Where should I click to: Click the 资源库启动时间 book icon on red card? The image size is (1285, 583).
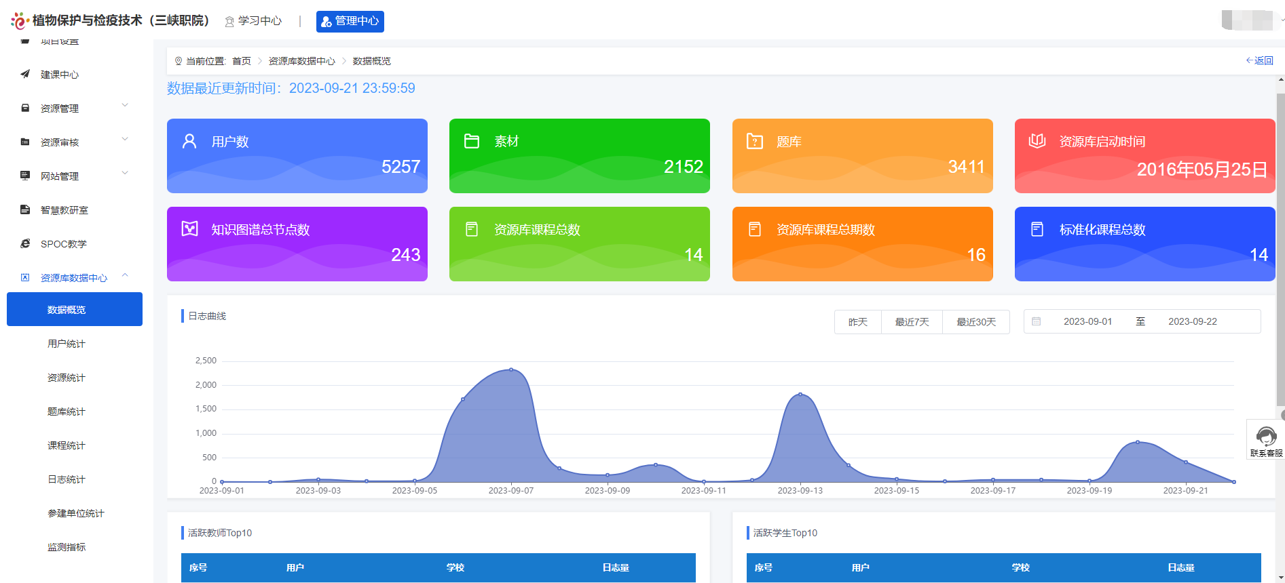point(1037,141)
